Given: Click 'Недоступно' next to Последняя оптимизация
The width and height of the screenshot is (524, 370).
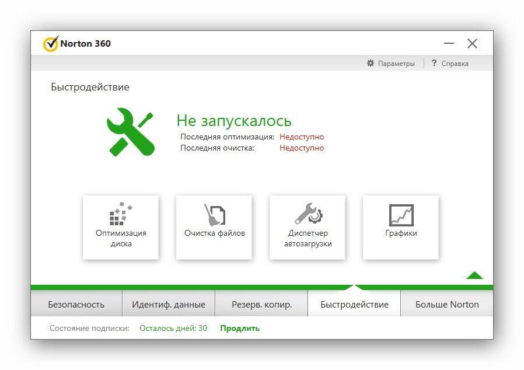Looking at the screenshot, I should coord(302,137).
